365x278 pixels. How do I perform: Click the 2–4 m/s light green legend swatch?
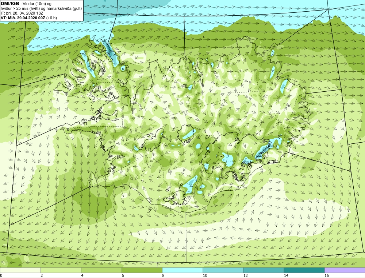[61, 270]
